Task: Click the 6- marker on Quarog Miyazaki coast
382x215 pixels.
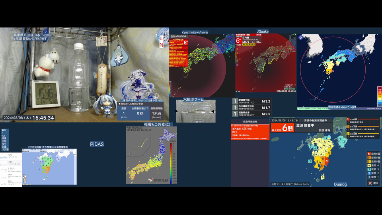Action: (x=327, y=161)
